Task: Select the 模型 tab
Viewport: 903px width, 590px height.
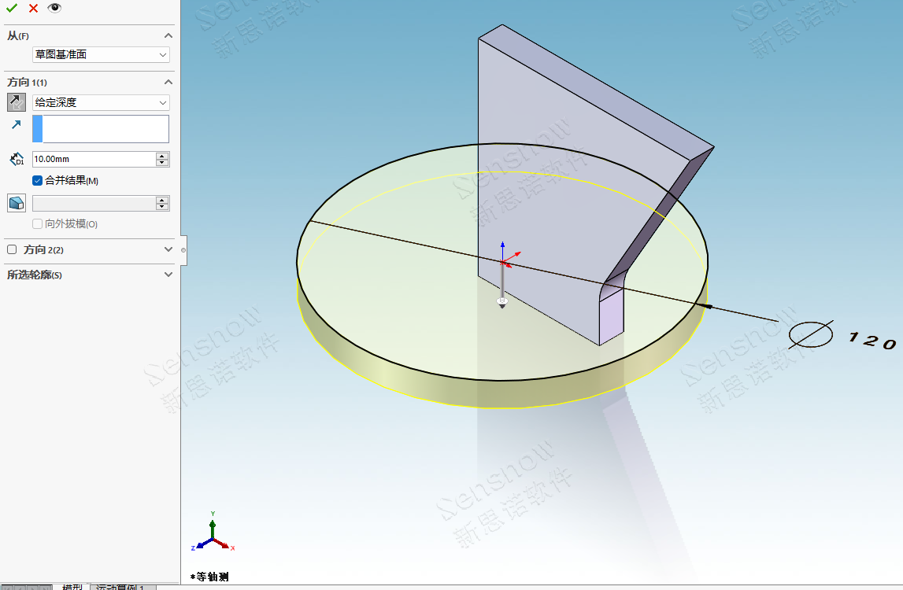Action: (x=72, y=587)
